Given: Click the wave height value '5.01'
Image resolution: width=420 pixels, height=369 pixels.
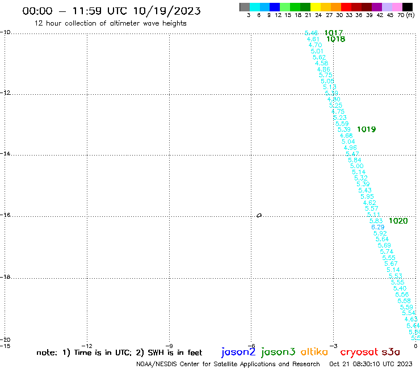Looking at the screenshot, I should (317, 51).
